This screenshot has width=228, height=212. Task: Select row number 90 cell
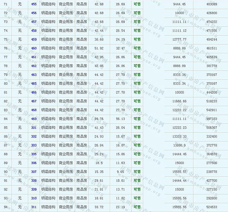coord(6,172)
